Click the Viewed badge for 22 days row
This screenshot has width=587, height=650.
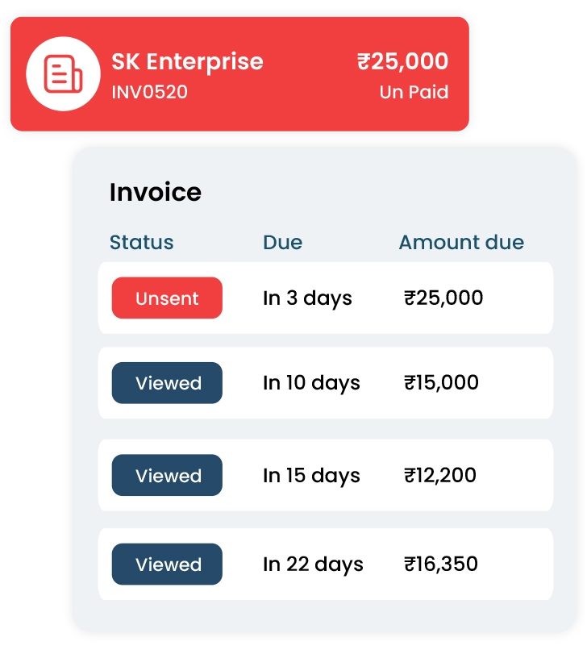[167, 565]
